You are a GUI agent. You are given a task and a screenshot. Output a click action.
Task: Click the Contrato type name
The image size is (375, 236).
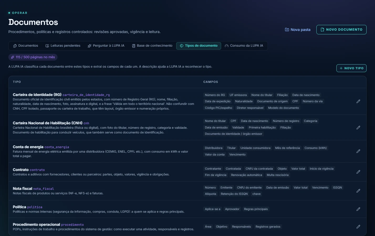pos(21,170)
